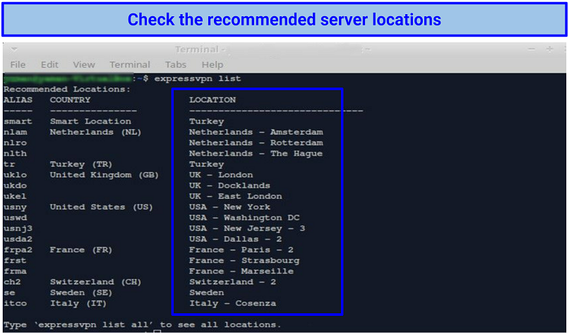569x335 pixels.
Task: Click 'UK - London' location
Action: click(x=221, y=175)
